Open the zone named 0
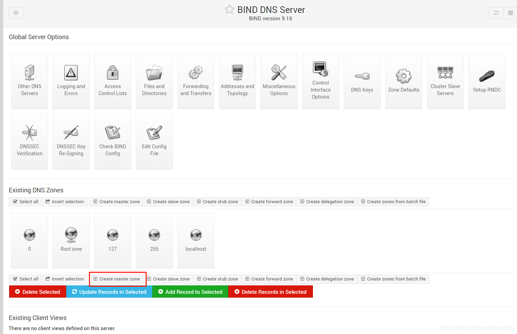This screenshot has height=334, width=517. pos(29,240)
